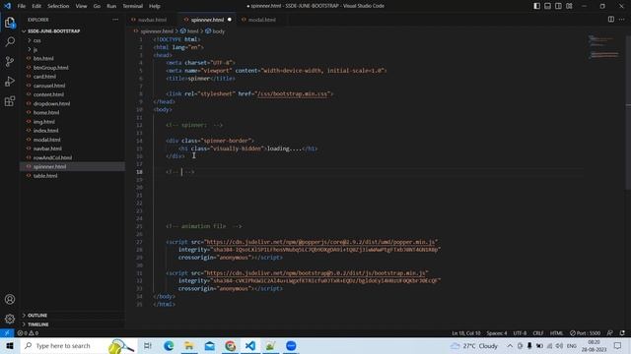
Task: Toggle secondary side bar visibility
Action: [559, 6]
